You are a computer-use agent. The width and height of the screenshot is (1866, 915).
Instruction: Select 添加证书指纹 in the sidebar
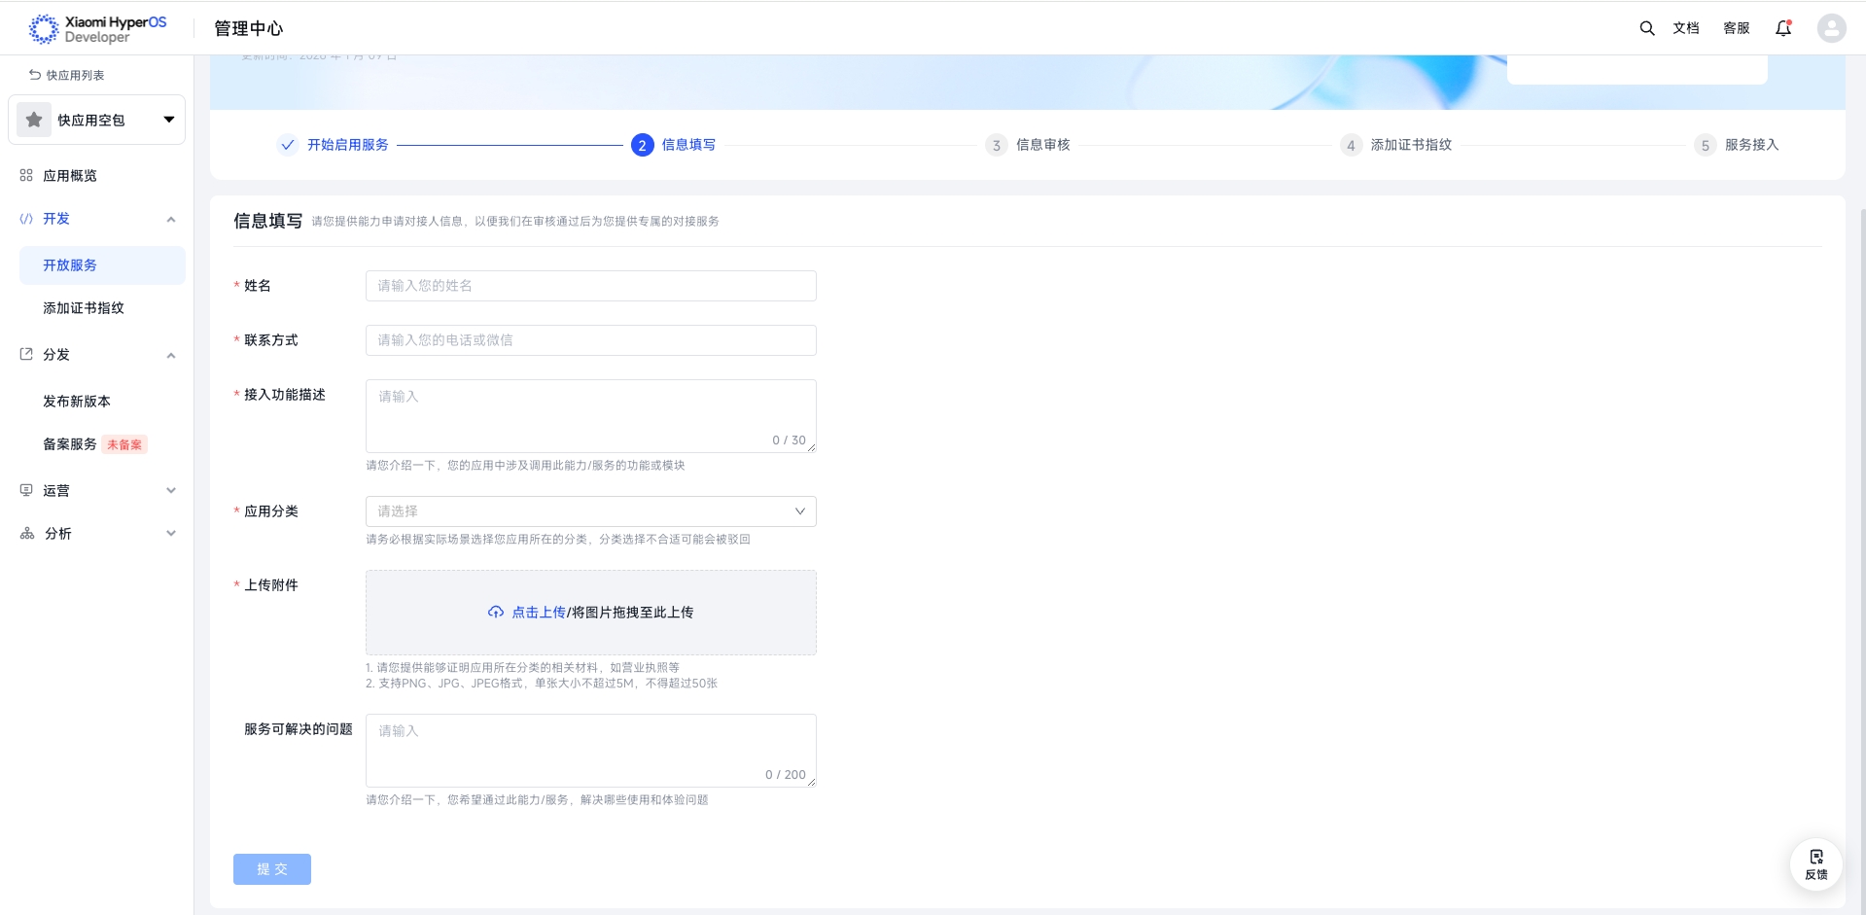pyautogui.click(x=84, y=308)
